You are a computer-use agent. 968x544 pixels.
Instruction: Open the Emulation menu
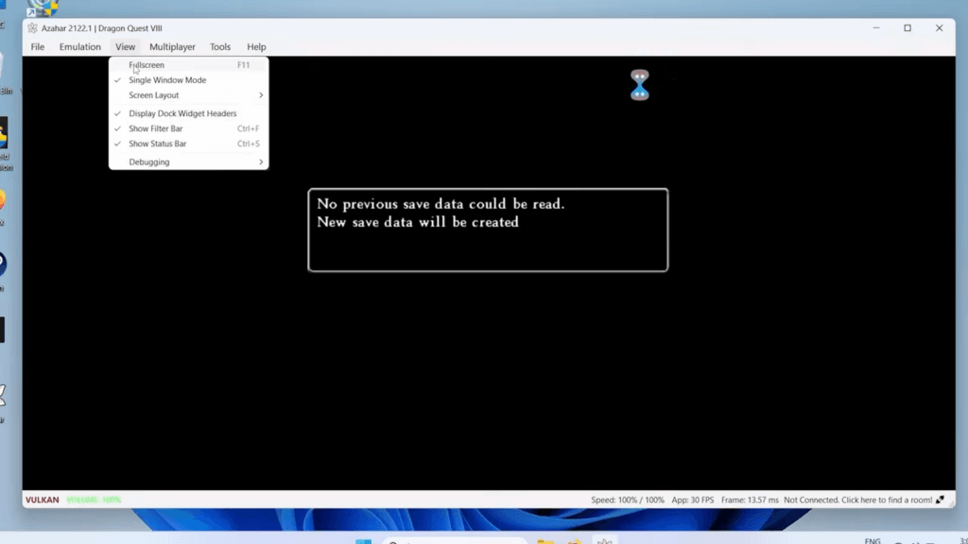coord(80,47)
